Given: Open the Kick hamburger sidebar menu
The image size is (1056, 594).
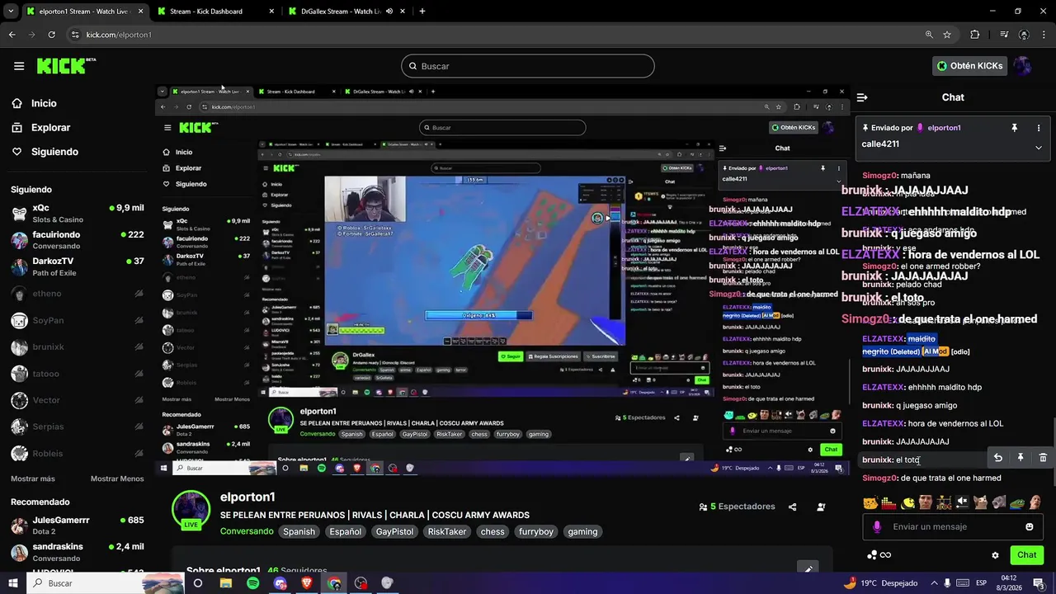Looking at the screenshot, I should [19, 66].
